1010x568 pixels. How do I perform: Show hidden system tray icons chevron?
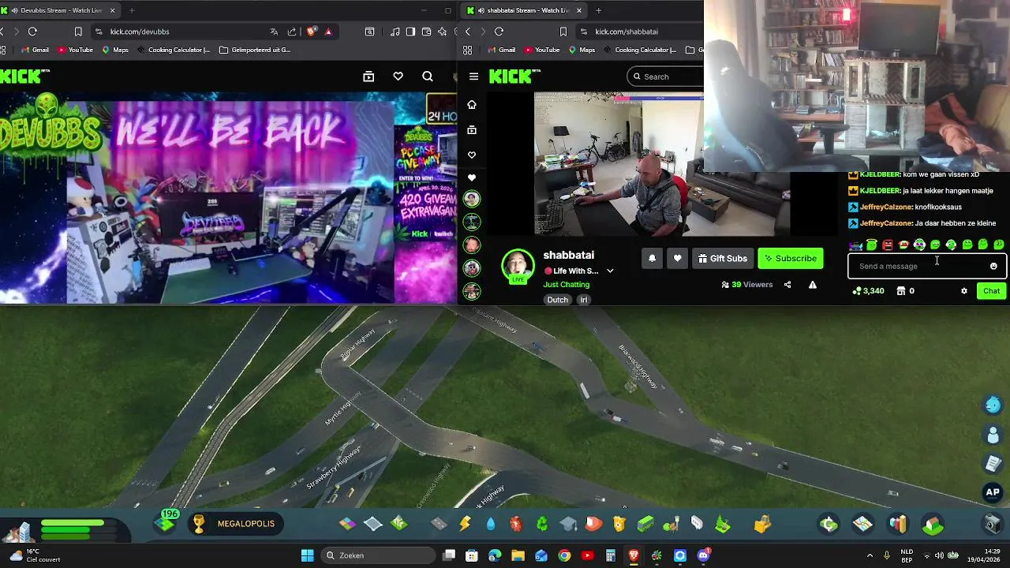click(x=870, y=555)
